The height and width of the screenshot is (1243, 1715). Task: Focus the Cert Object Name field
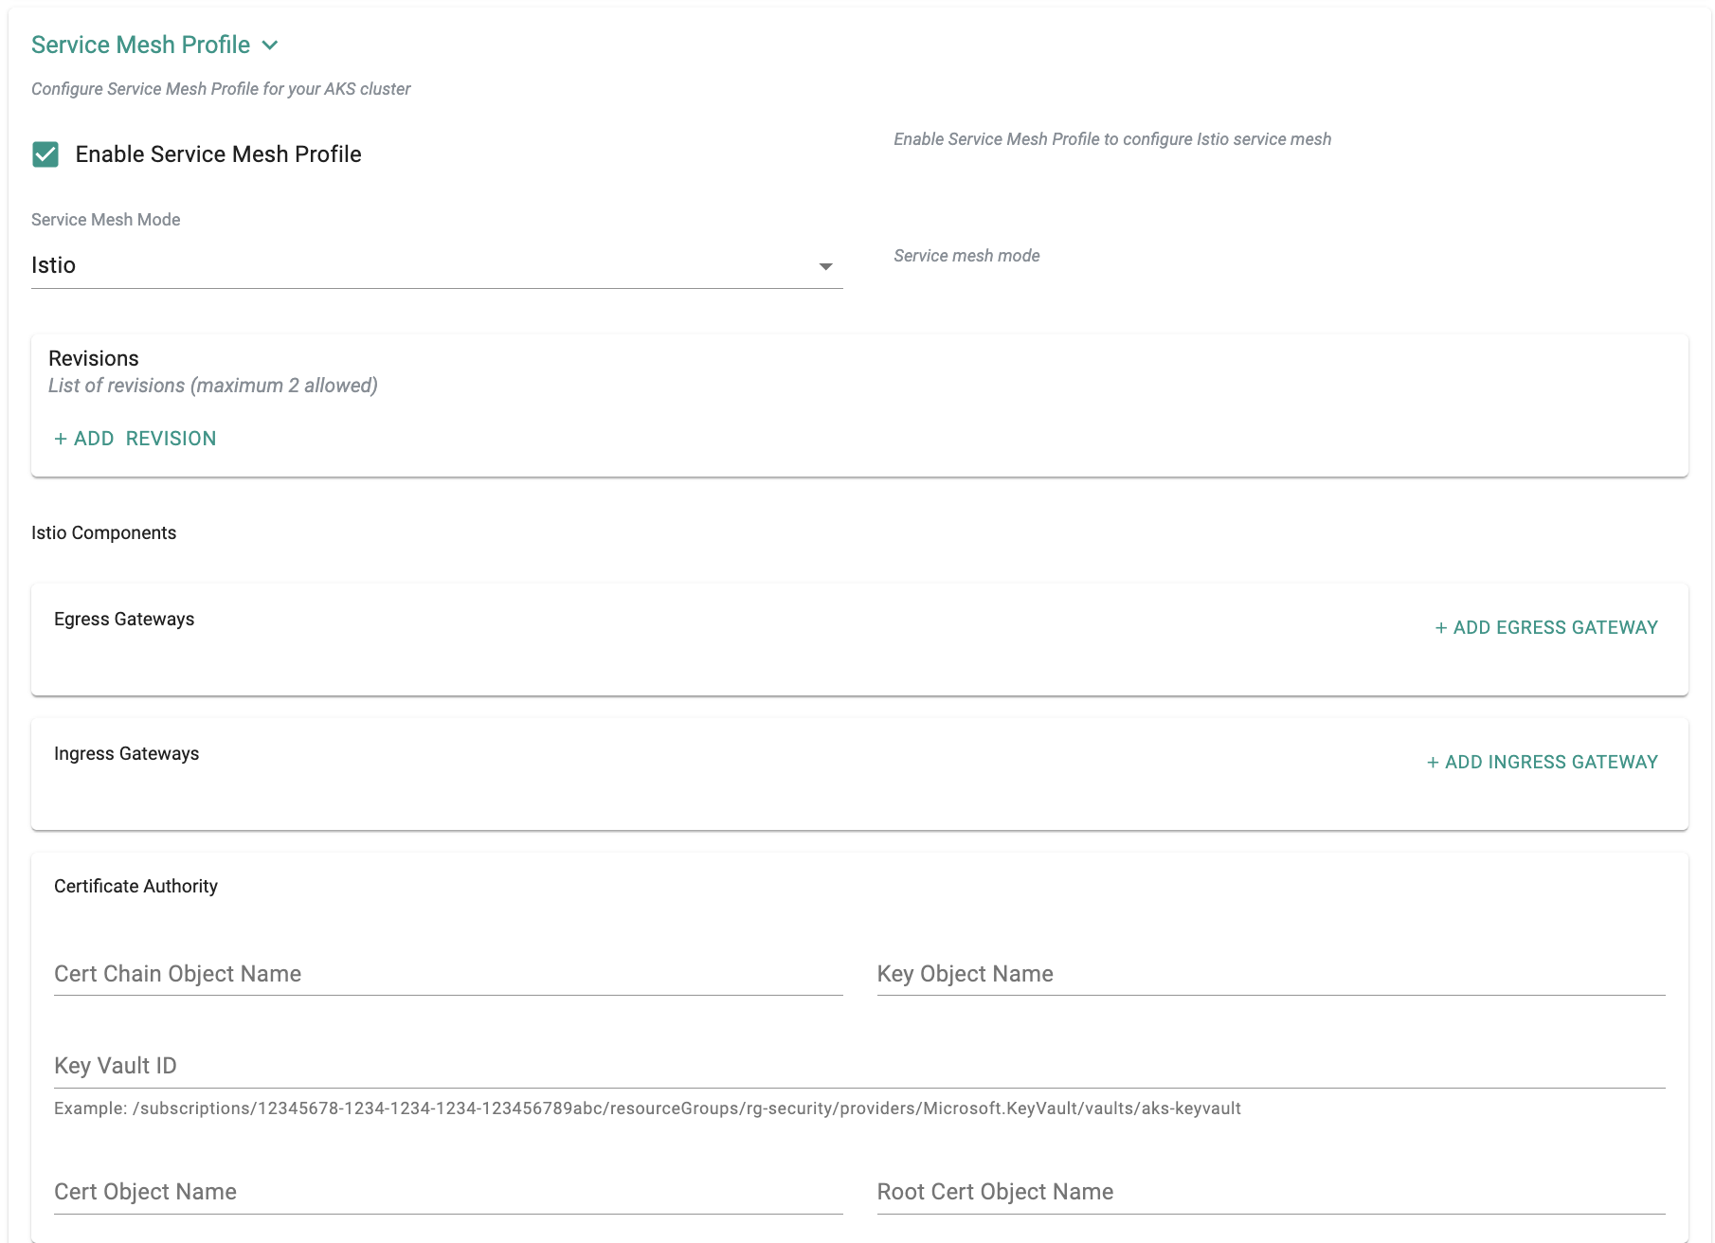coord(447,1193)
